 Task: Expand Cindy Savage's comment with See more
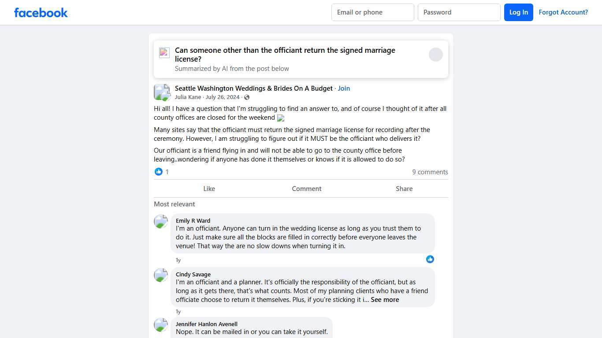(385, 300)
